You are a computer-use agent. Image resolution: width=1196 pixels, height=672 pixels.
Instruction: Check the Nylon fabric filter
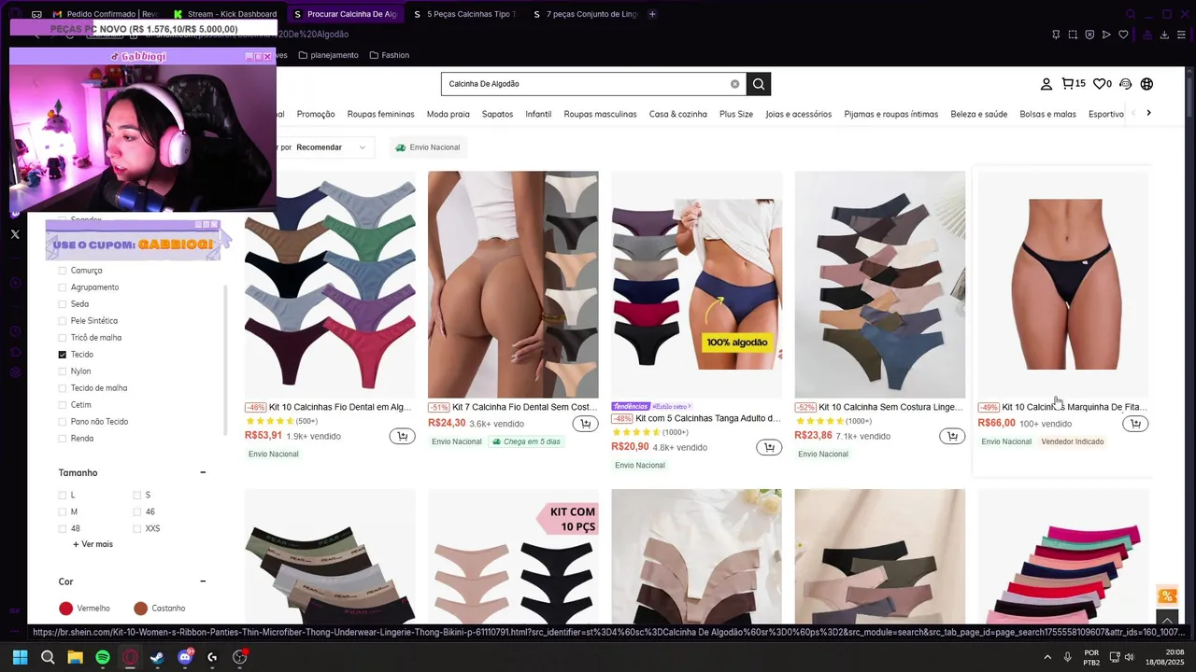click(x=63, y=371)
